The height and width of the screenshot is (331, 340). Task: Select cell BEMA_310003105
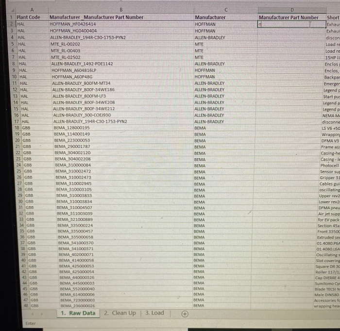click(x=124, y=189)
